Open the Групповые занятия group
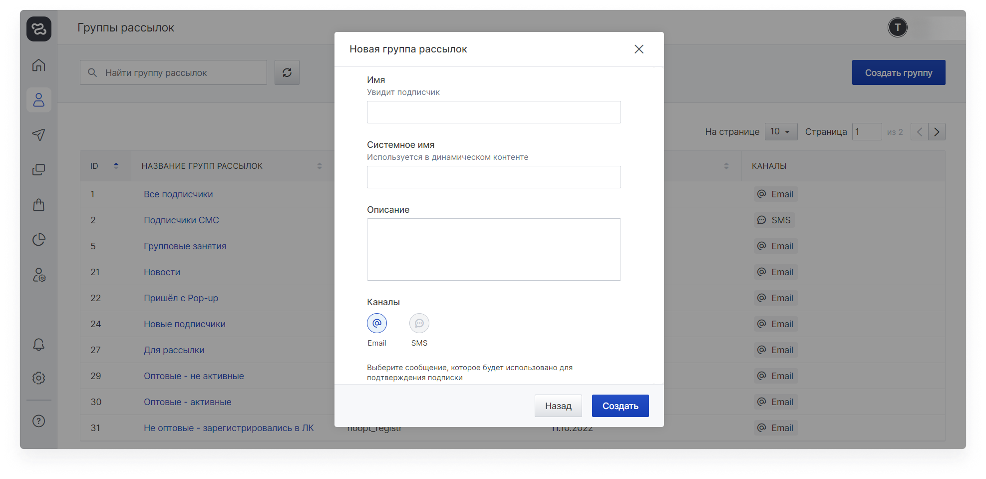Image resolution: width=986 pixels, height=479 pixels. point(185,246)
